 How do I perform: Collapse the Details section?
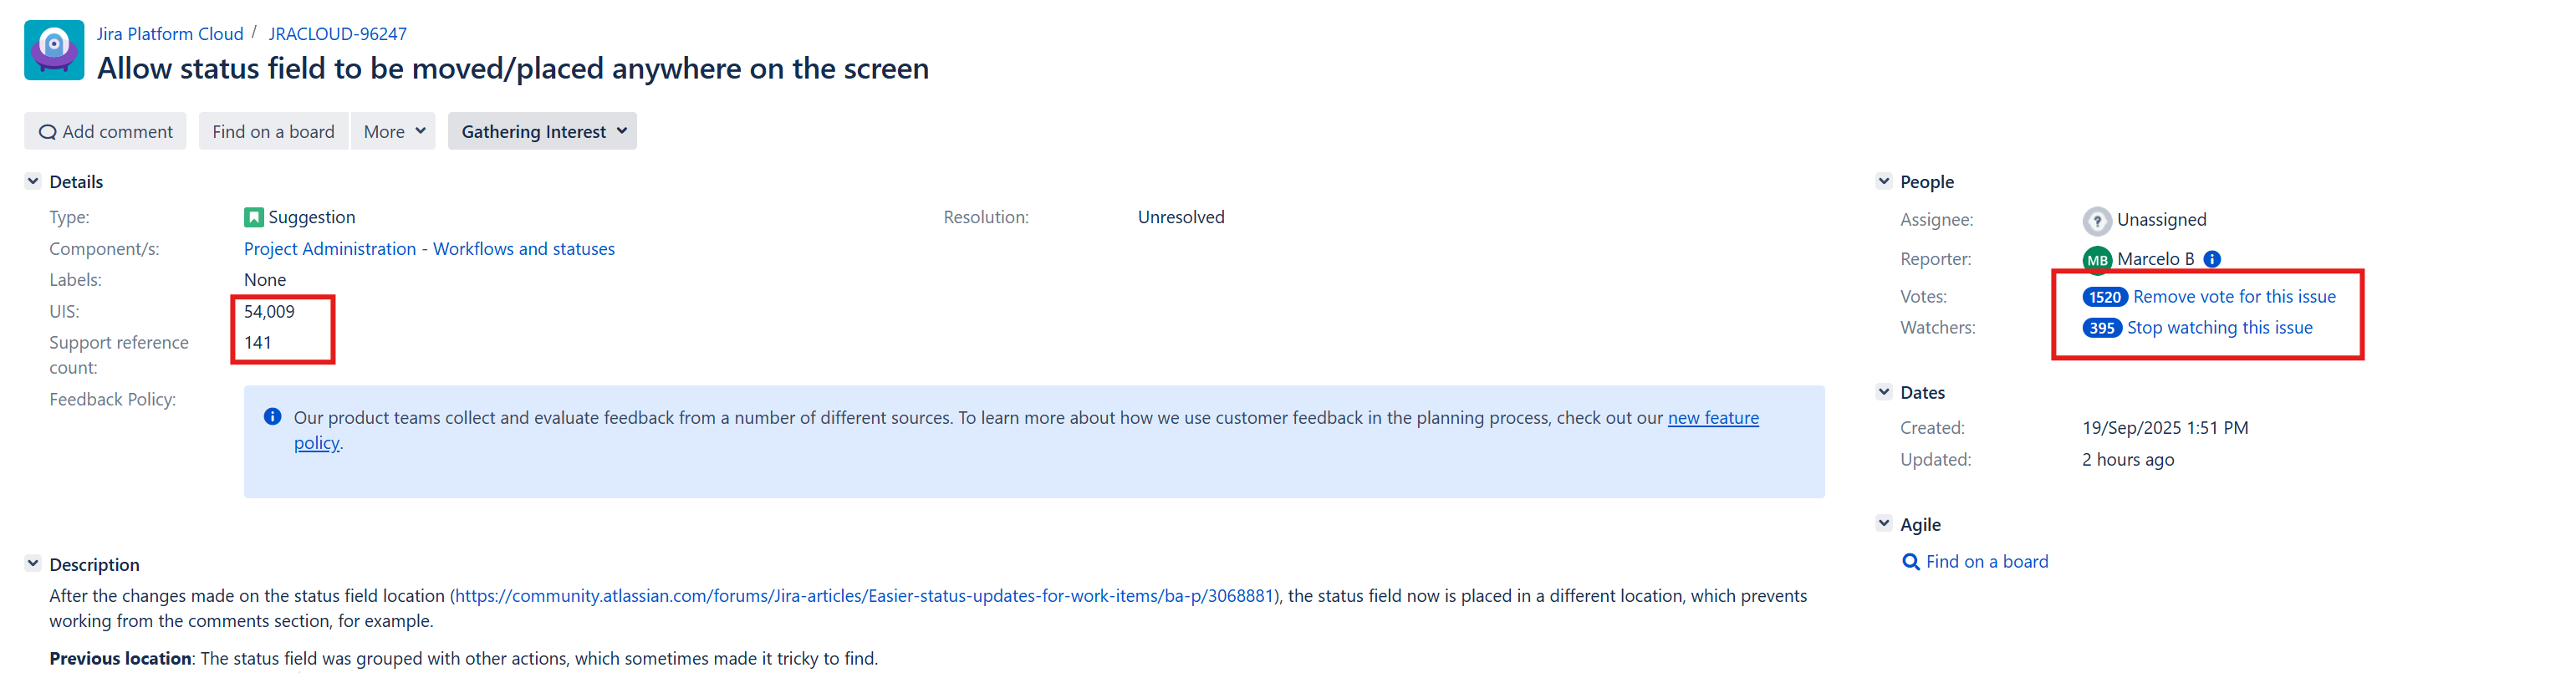(x=33, y=181)
